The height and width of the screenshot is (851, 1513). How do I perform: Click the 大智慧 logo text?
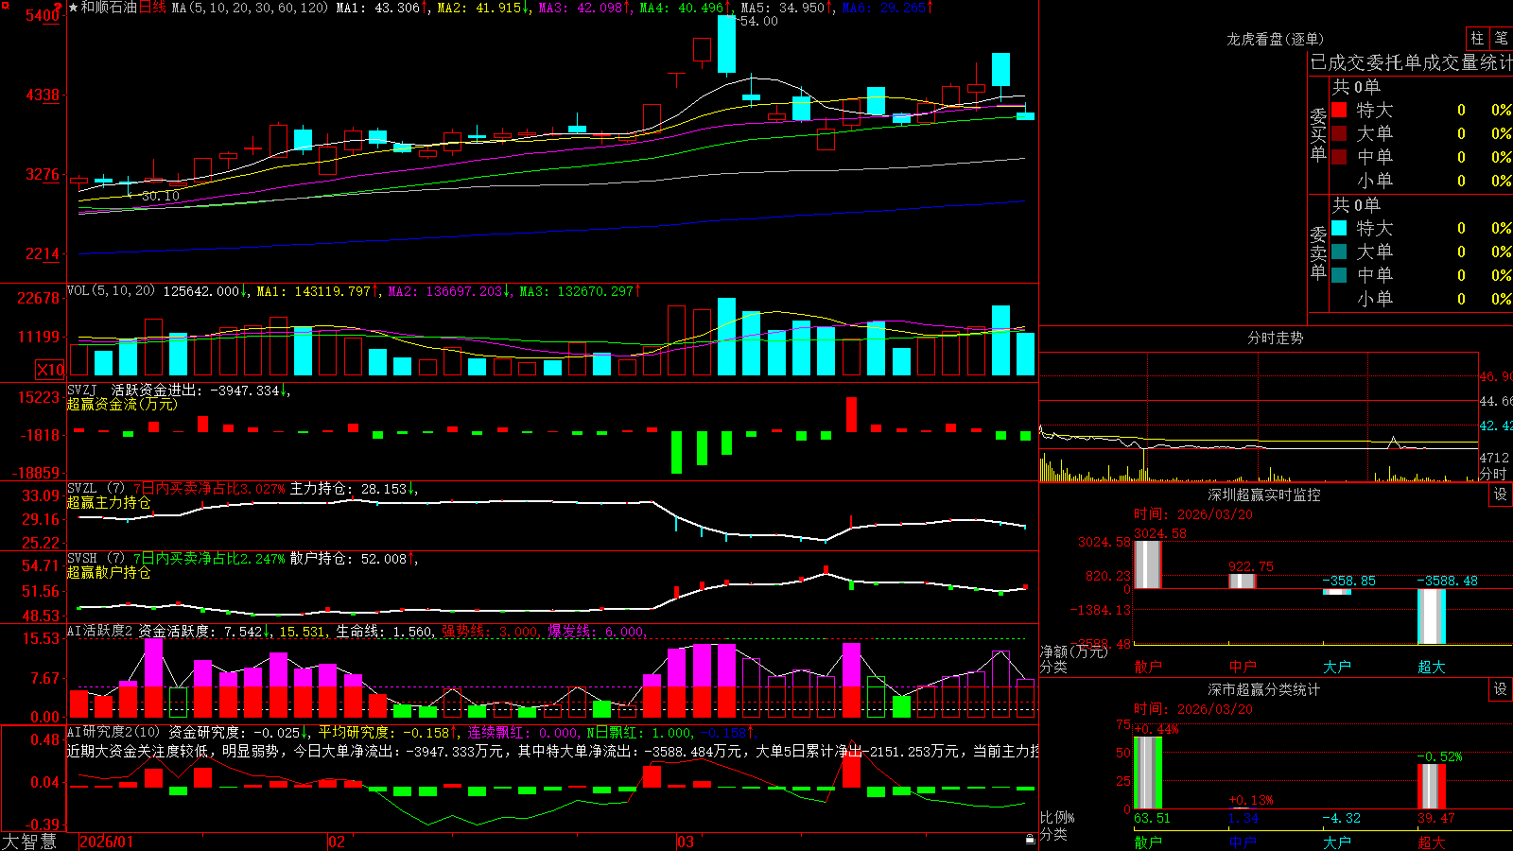point(29,842)
